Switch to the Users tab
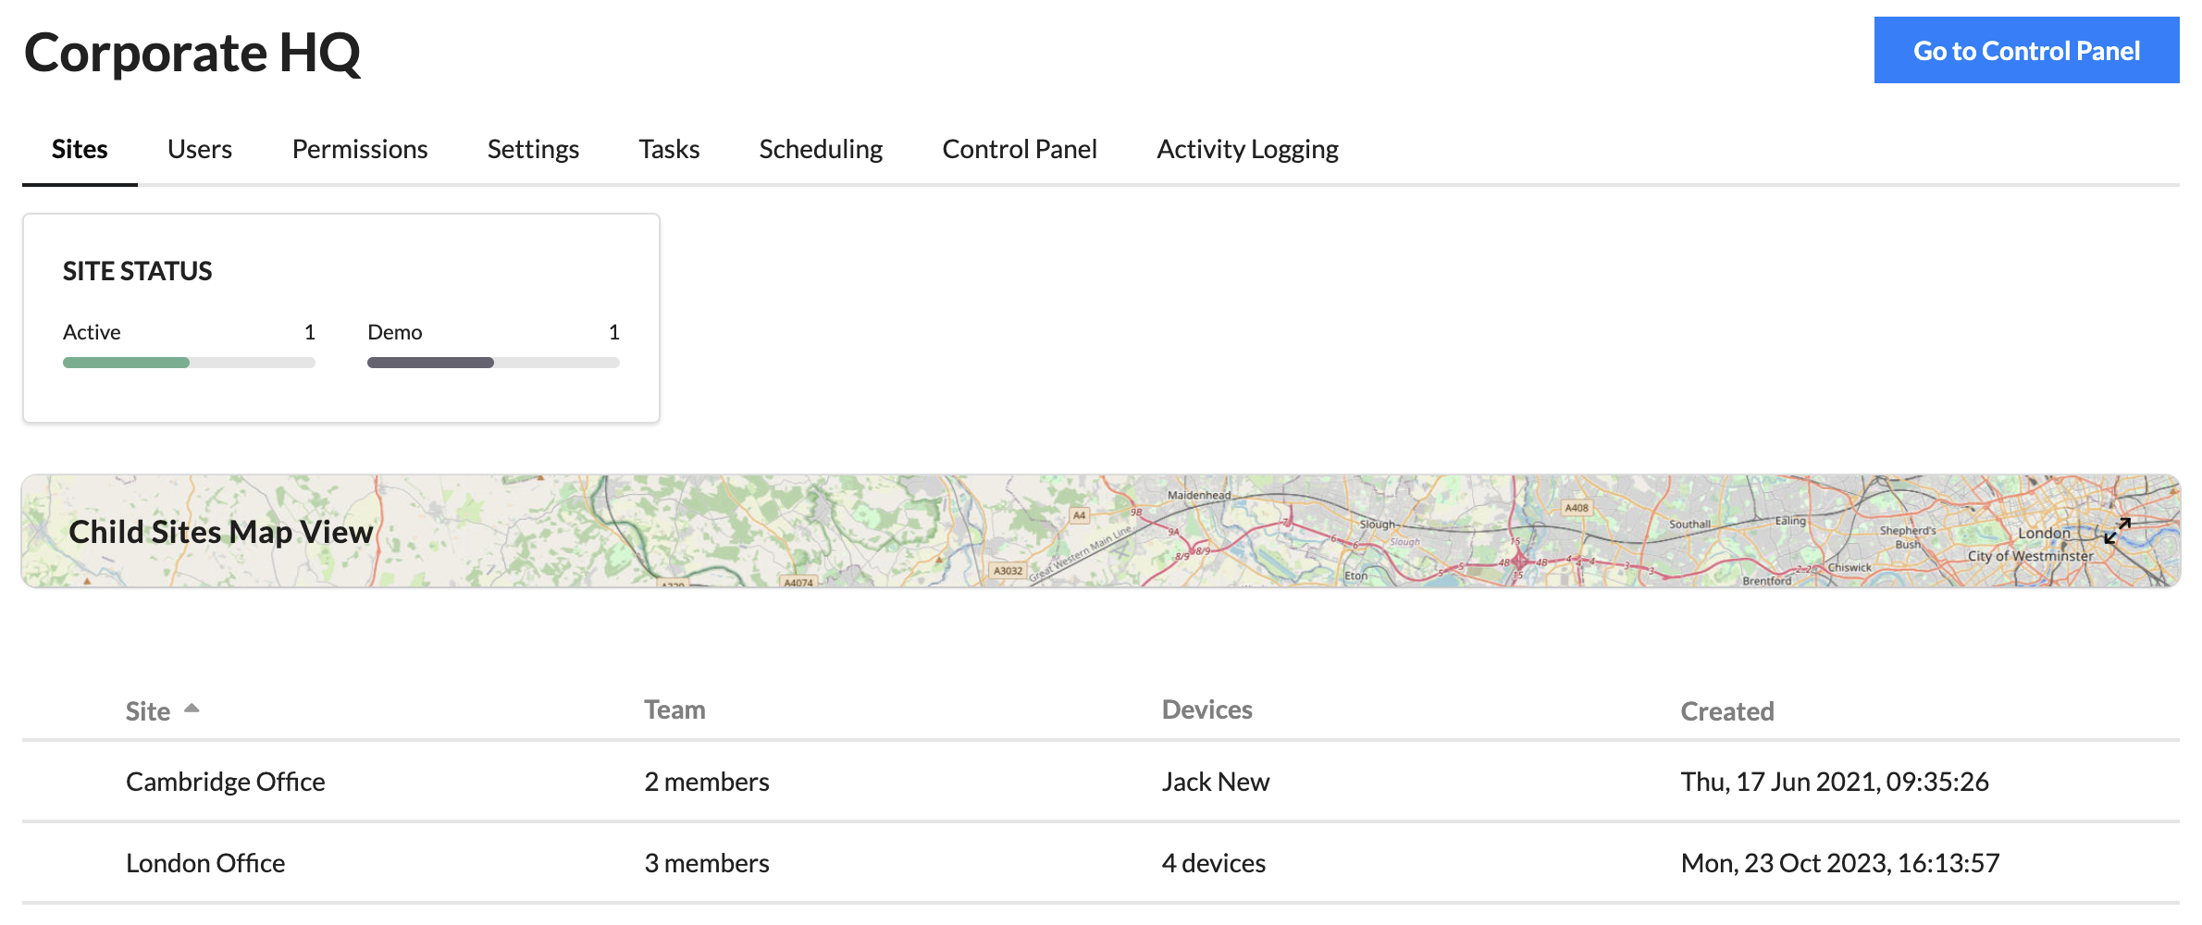 (x=200, y=149)
